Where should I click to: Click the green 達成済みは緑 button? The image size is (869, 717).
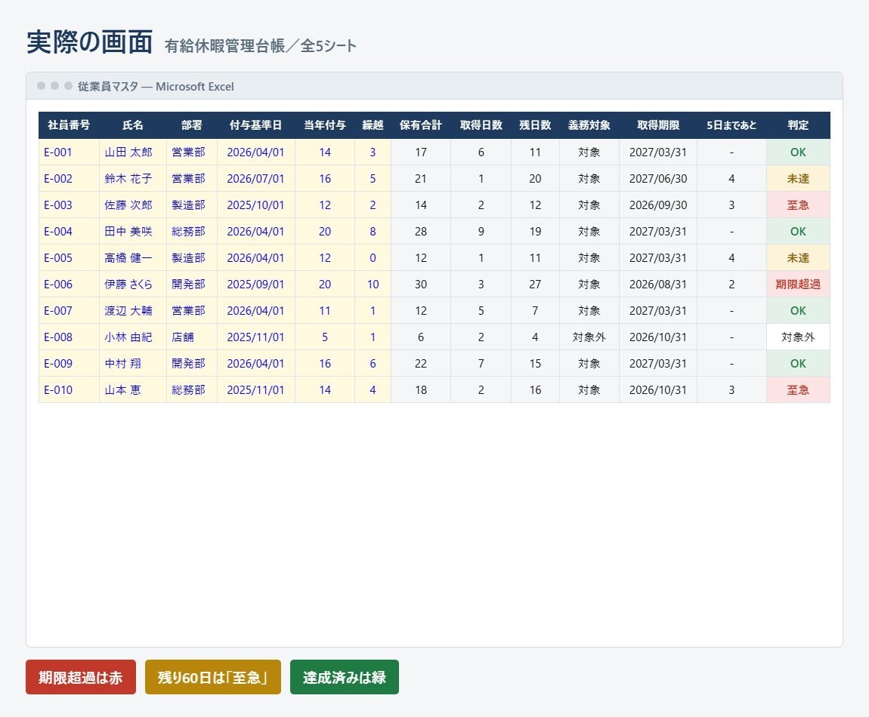(344, 676)
